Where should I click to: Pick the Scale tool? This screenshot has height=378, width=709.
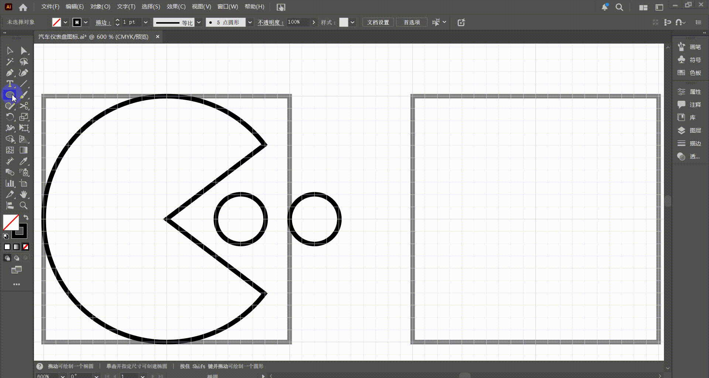(24, 117)
